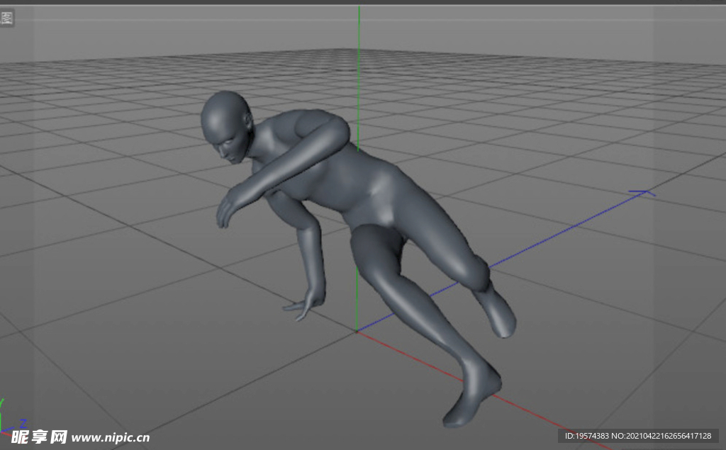Open the www.nipic.cn watermark link
The height and width of the screenshot is (450, 726).
point(111,437)
